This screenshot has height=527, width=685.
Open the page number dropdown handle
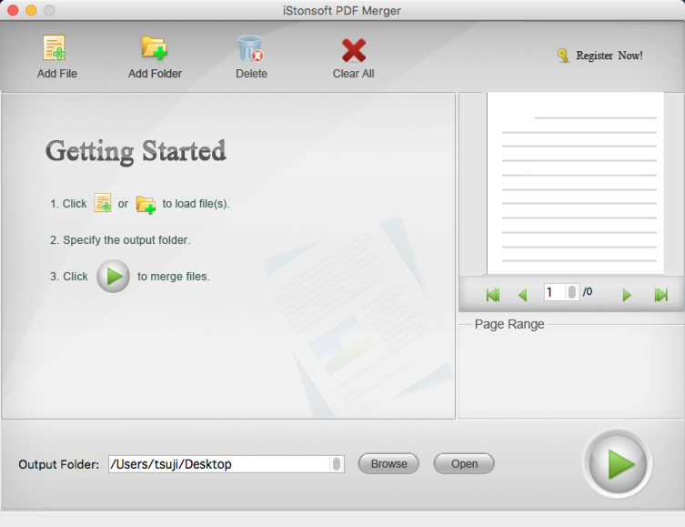(x=571, y=292)
